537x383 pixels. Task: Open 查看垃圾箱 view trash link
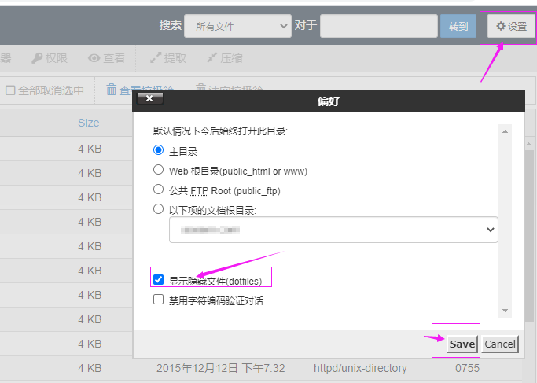point(140,90)
